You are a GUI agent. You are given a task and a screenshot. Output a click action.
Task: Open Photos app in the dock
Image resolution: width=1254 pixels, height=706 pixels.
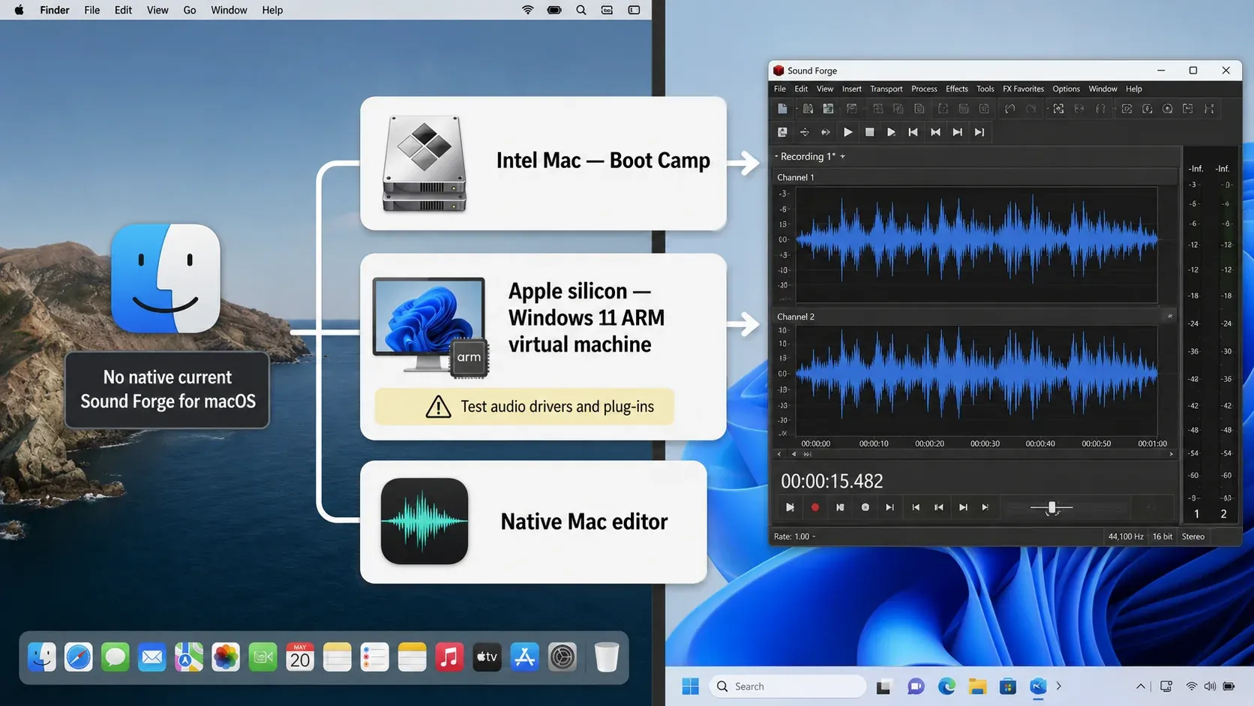pyautogui.click(x=226, y=657)
